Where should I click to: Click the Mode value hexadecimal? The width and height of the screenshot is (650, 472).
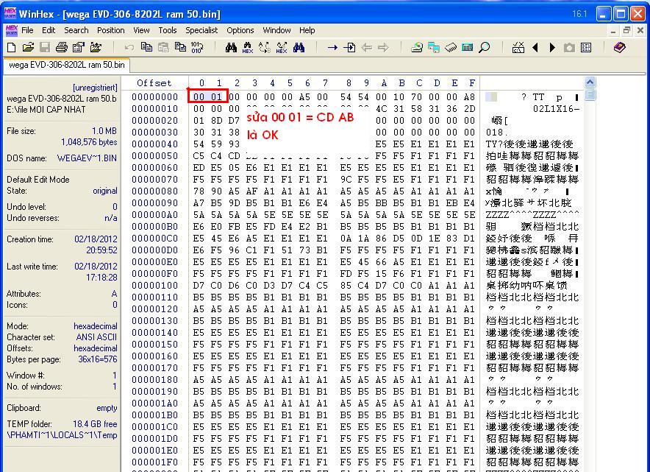pos(96,326)
